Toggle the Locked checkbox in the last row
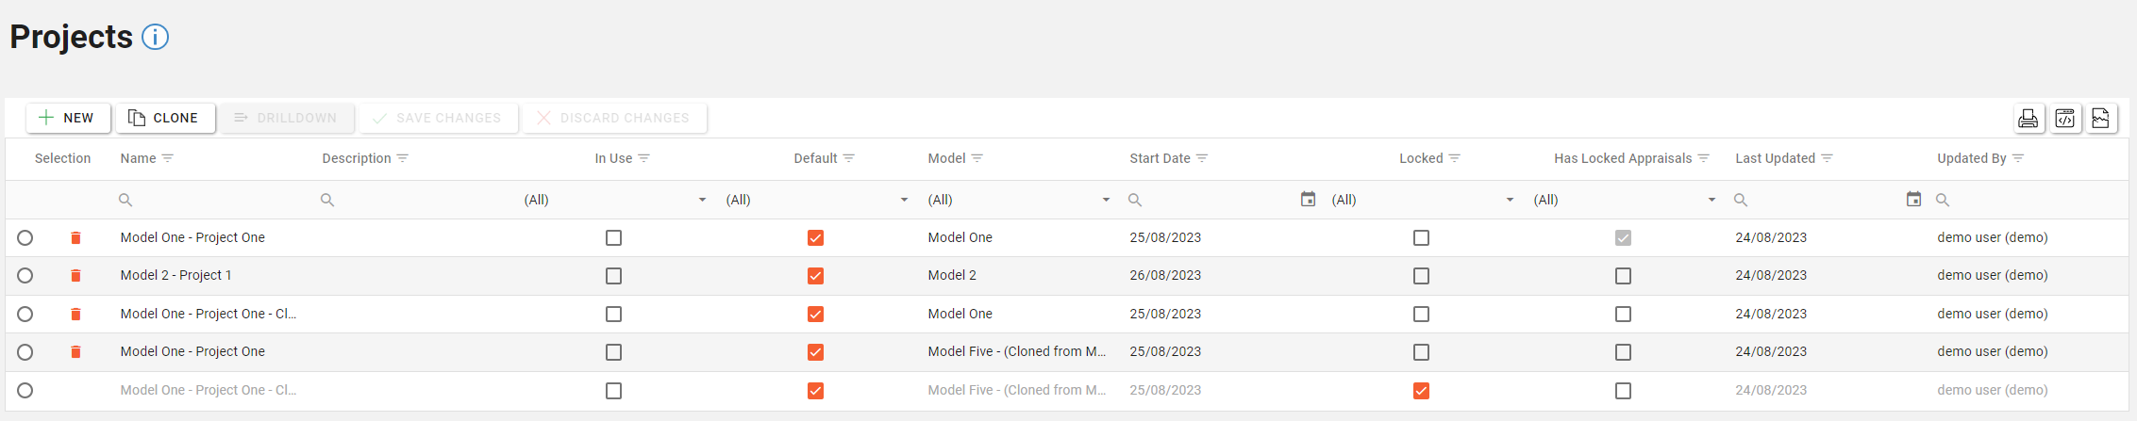Viewport: 2137px width, 421px height. click(1422, 391)
